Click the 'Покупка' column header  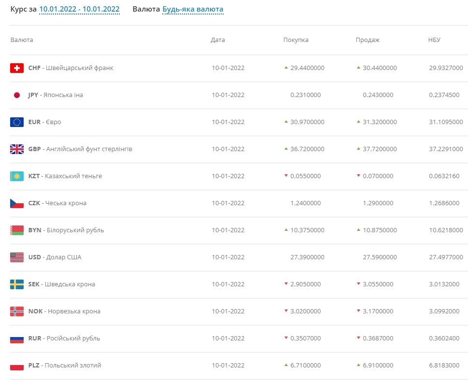coord(296,40)
